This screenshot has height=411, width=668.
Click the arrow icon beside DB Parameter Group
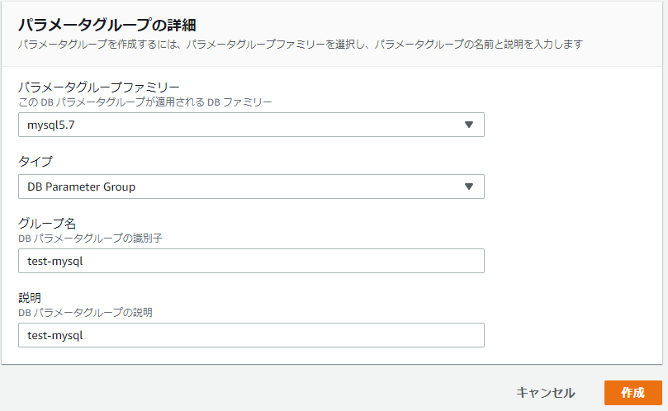468,187
